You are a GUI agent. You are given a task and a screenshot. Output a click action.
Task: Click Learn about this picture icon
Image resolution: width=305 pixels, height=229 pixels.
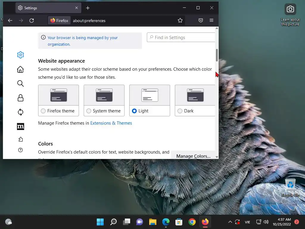[x=290, y=15]
